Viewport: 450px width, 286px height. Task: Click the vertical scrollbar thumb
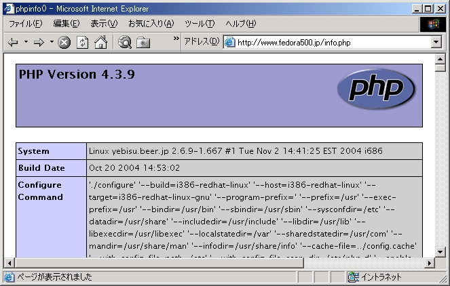tap(440, 68)
